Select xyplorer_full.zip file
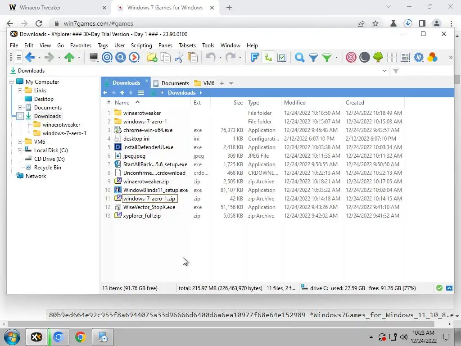 142,216
